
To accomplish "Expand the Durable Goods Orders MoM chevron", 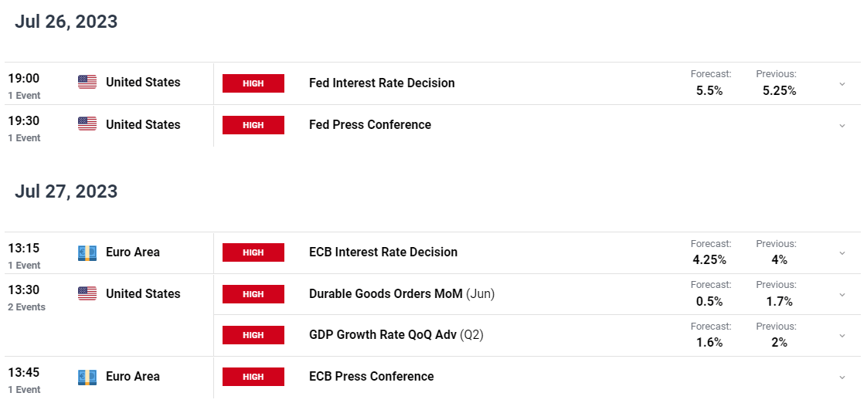I will tap(842, 295).
